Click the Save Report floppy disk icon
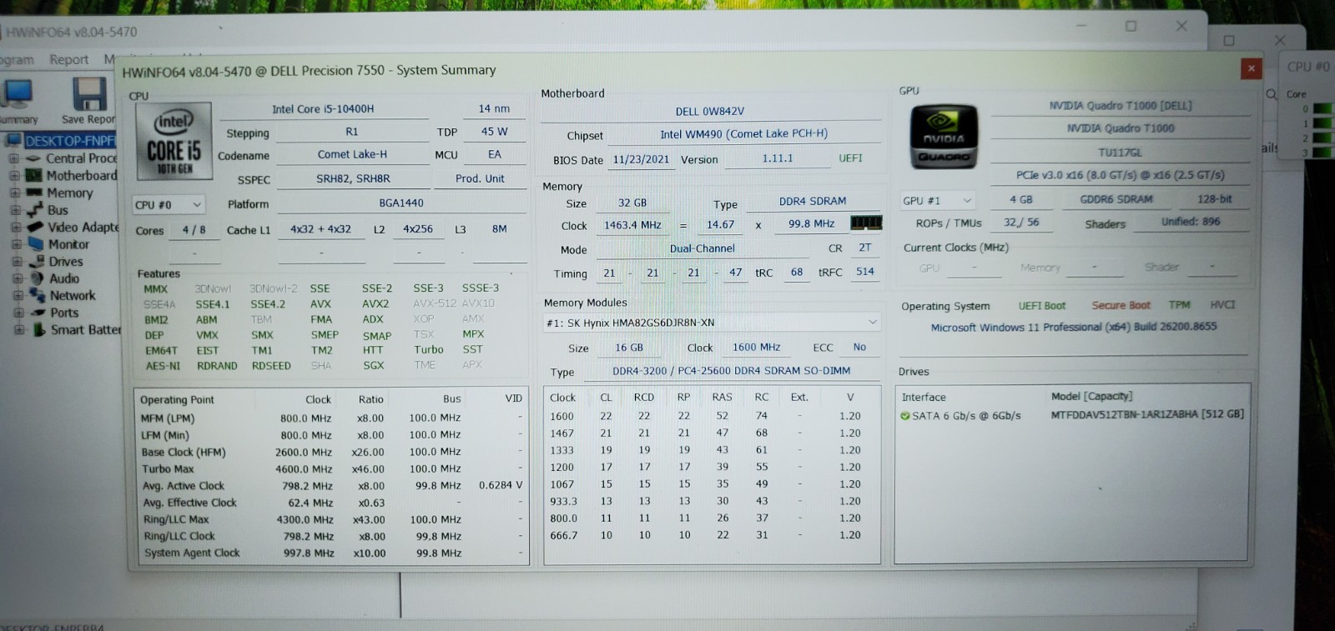Viewport: 1335px width, 631px height. click(89, 94)
